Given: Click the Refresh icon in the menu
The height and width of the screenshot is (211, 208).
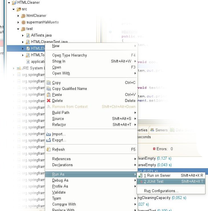Looking at the screenshot, I should click(x=49, y=149).
